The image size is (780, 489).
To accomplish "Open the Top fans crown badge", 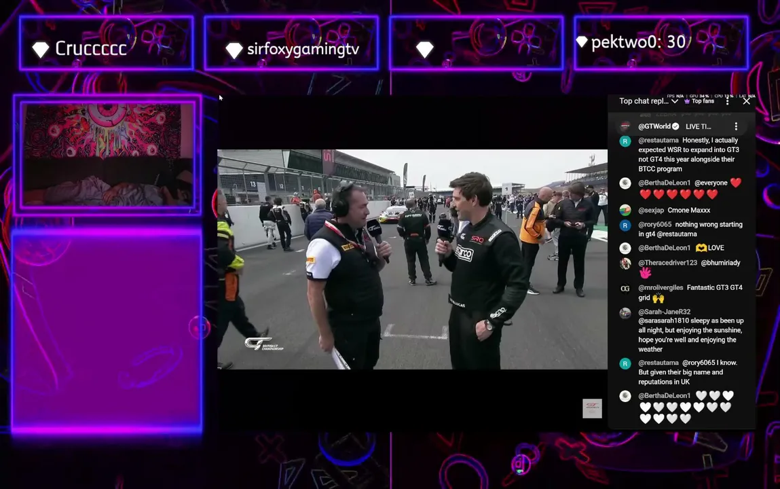I will tap(699, 101).
